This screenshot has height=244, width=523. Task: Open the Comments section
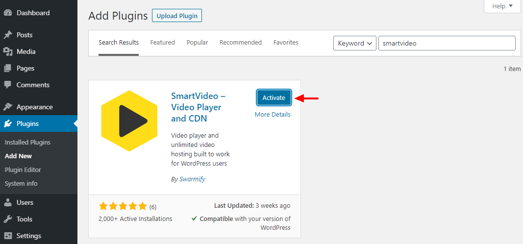coord(39,85)
